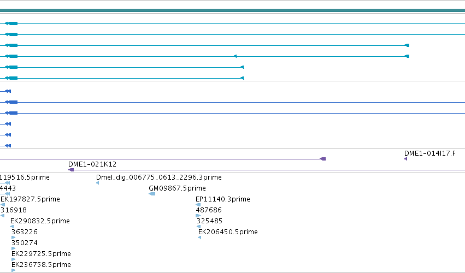465x273 pixels.
Task: Click the EP11140.3prime label
Action: [223, 199]
